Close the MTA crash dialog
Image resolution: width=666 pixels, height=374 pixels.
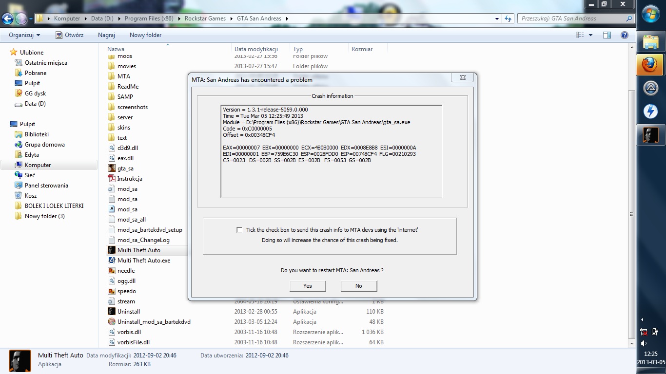463,78
